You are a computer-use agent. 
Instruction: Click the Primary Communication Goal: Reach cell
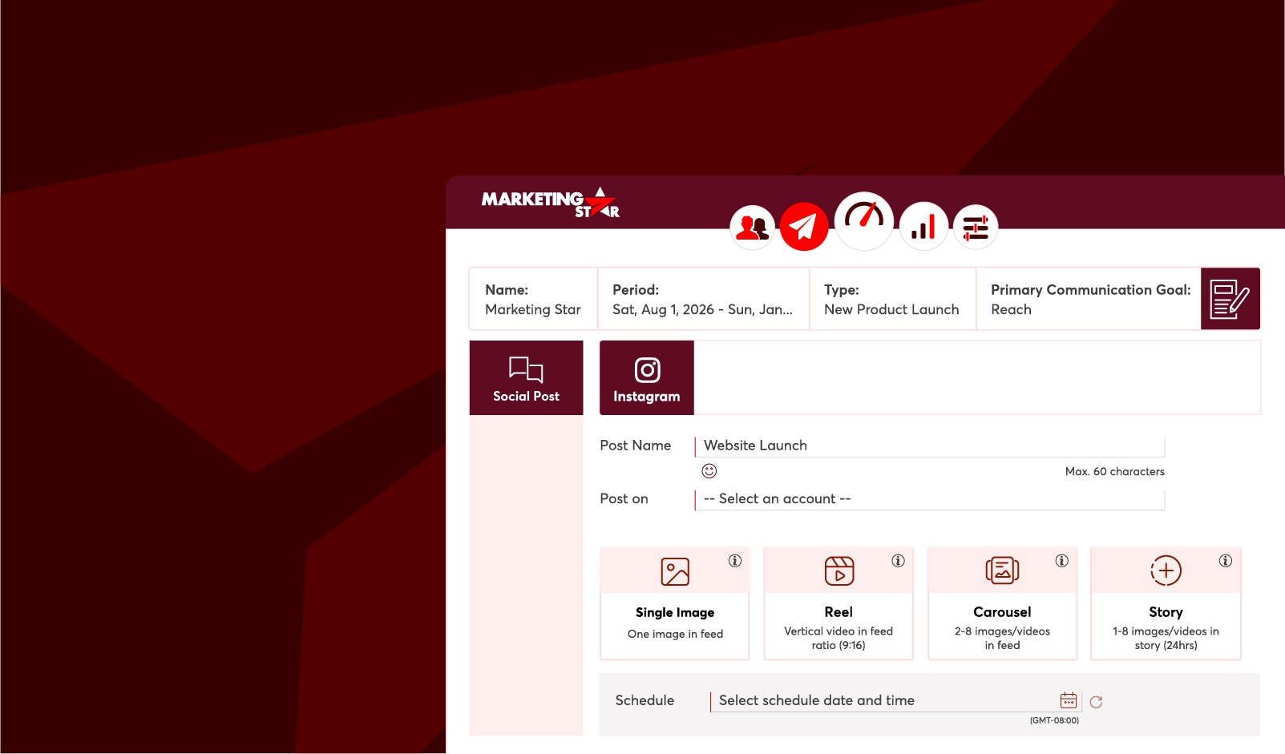click(1089, 300)
